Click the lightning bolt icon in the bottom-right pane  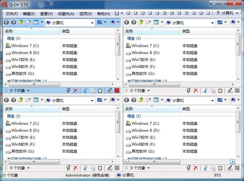pyautogui.click(x=189, y=168)
